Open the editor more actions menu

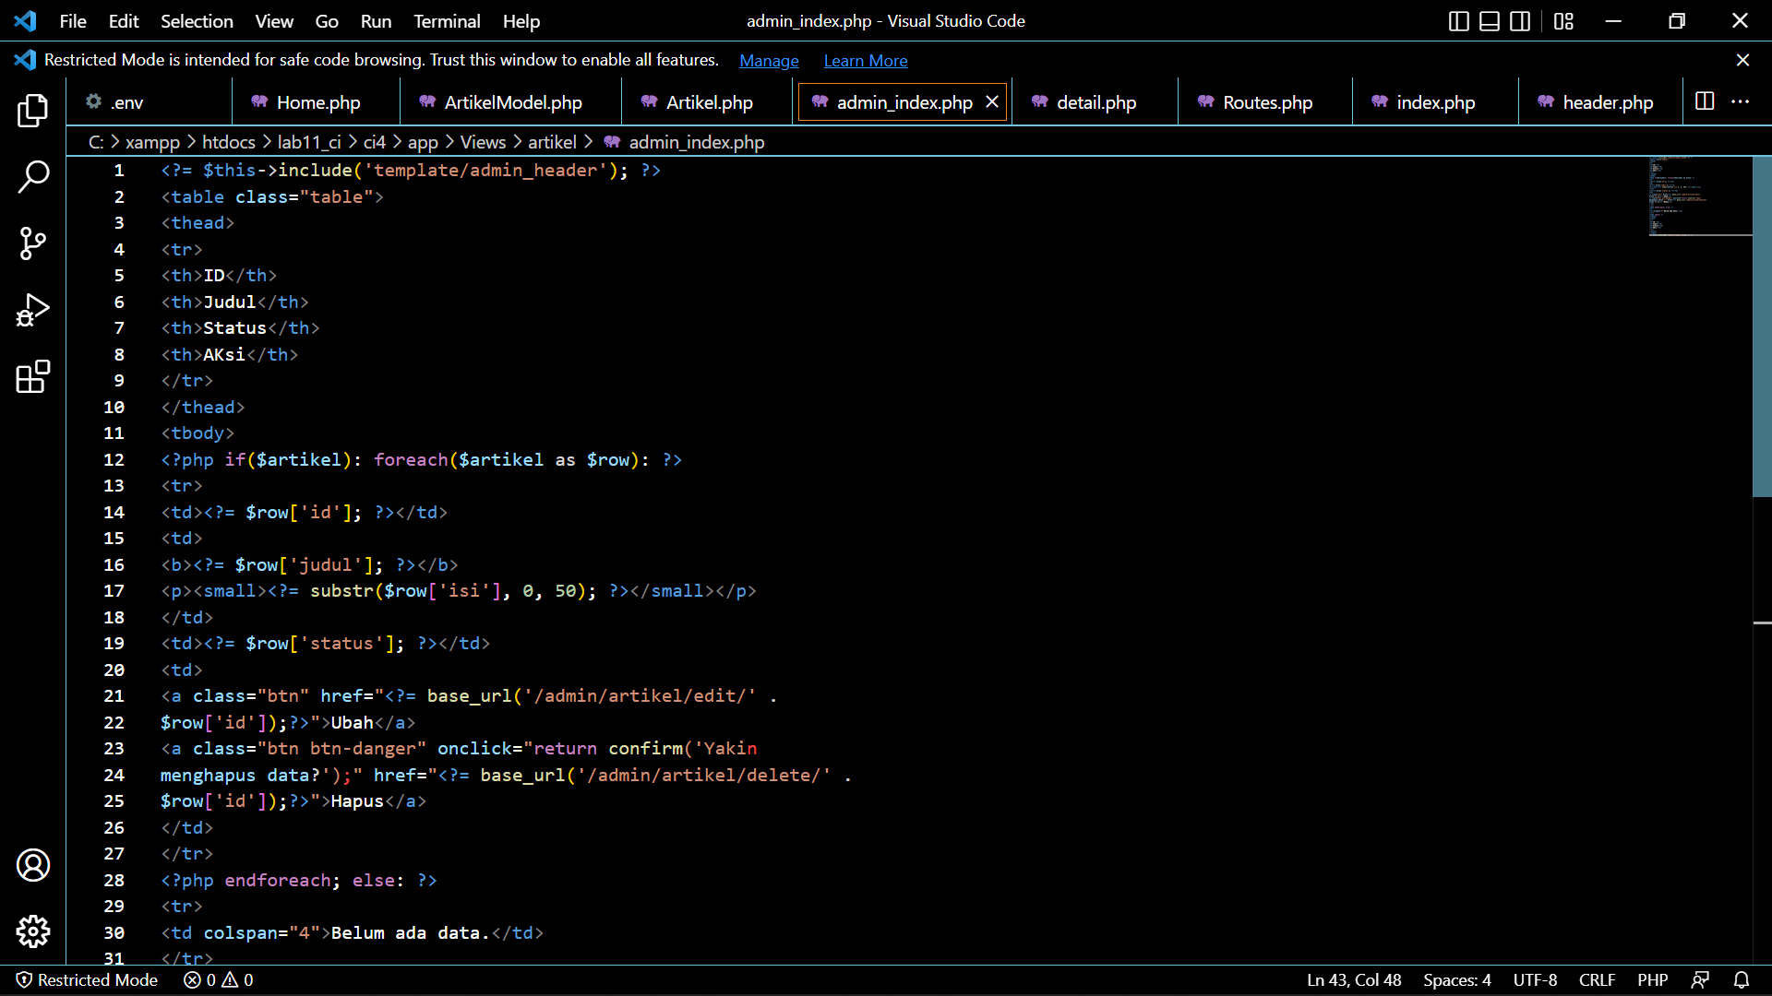tap(1742, 101)
